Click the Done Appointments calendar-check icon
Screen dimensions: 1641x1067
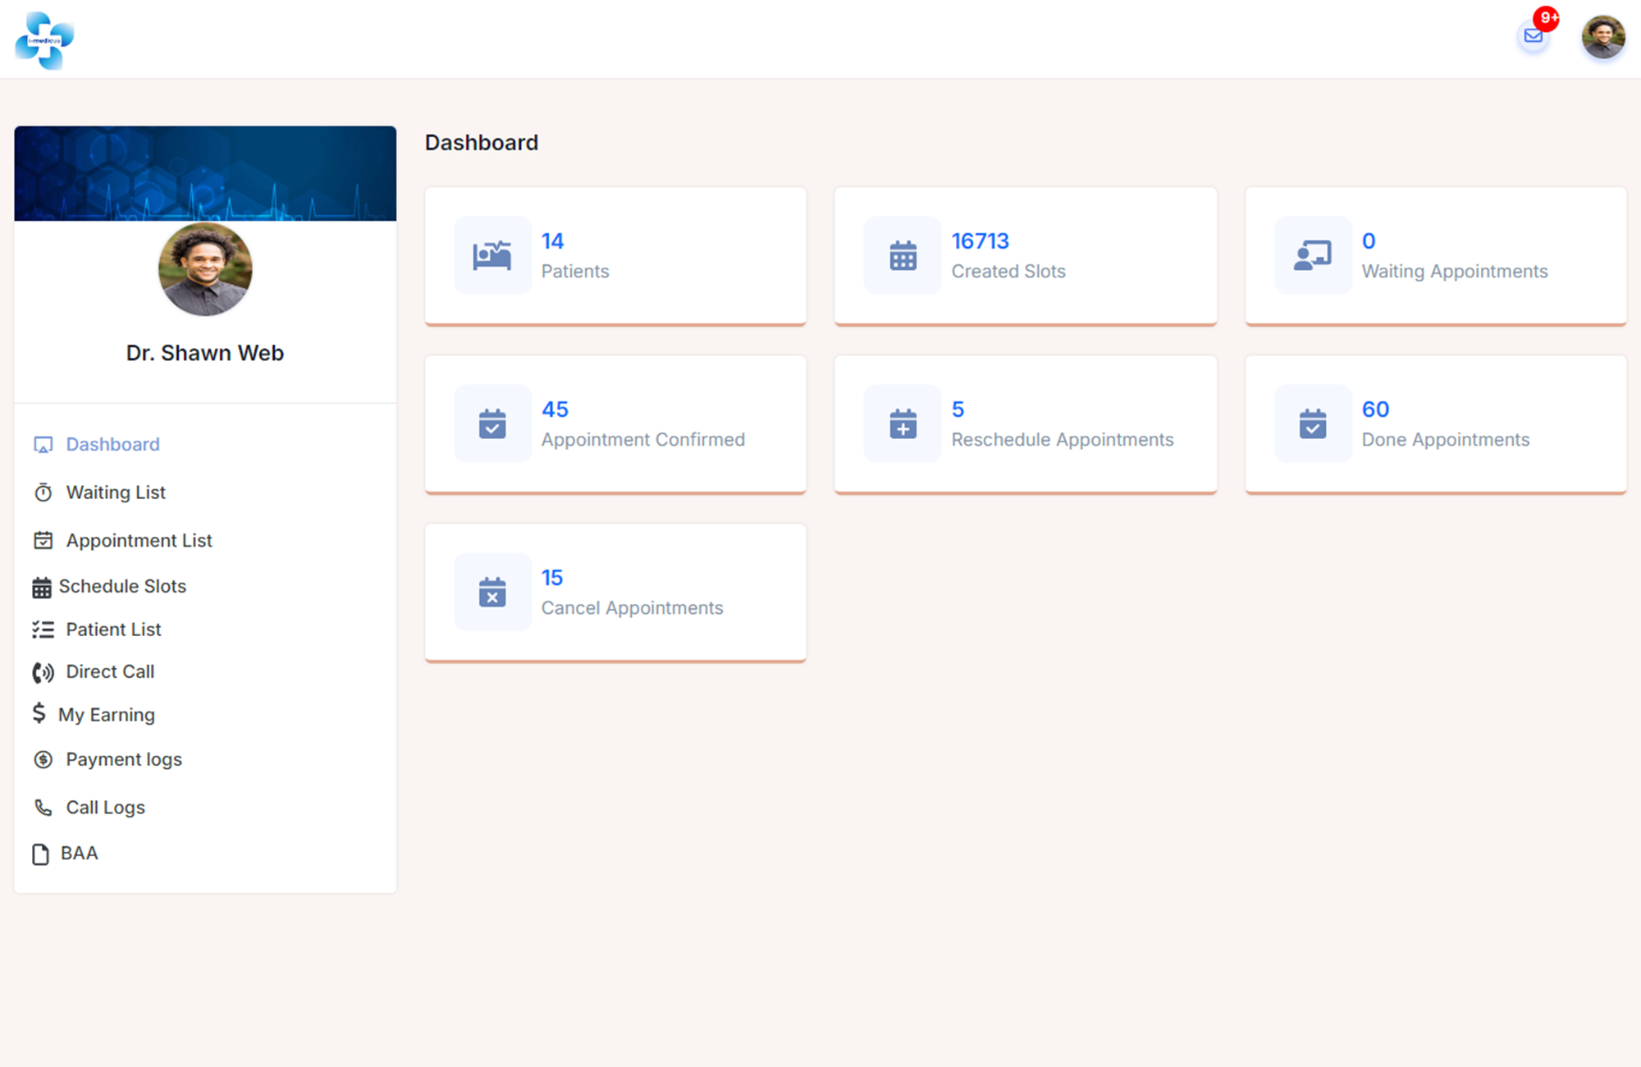(1313, 424)
